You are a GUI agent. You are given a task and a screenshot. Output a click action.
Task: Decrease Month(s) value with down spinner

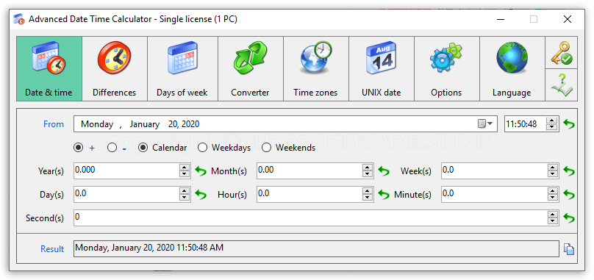pos(368,174)
